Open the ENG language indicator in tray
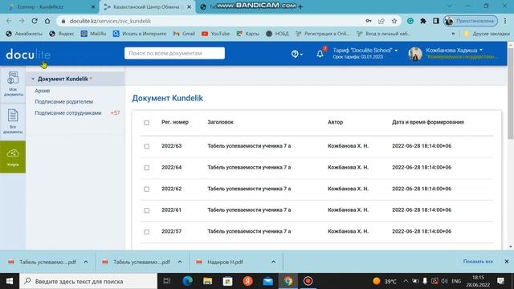This screenshot has height=289, width=514. click(456, 281)
